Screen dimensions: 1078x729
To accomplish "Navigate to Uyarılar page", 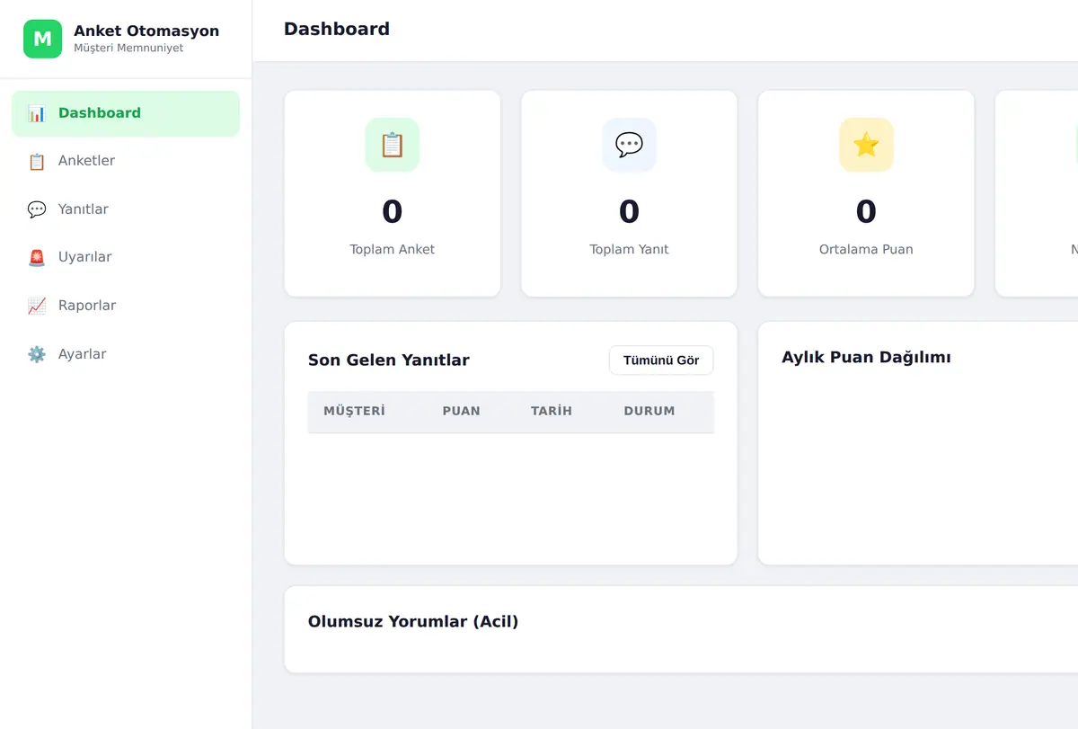I will pyautogui.click(x=126, y=257).
